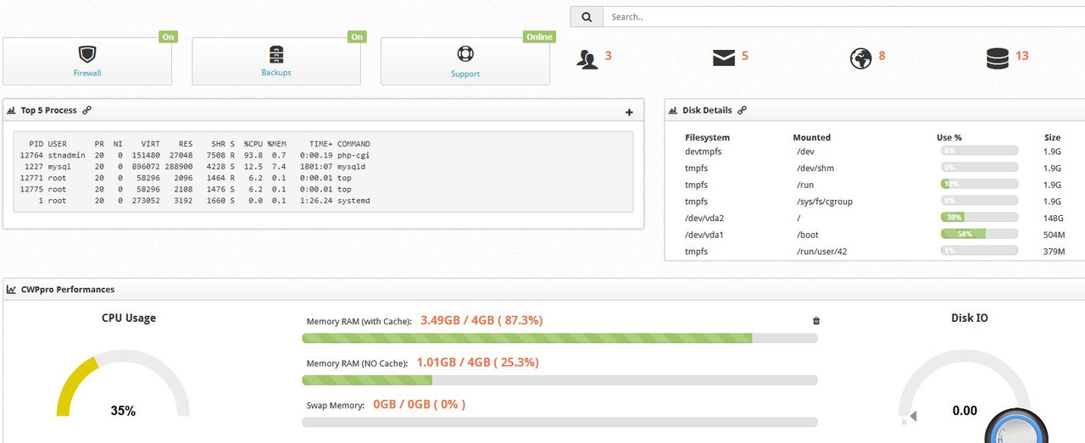
Task: Click the Memory RAM with Cache progress bar
Action: 559,338
